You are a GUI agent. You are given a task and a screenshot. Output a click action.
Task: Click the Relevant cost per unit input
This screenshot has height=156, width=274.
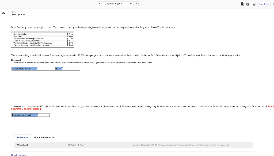(43, 115)
